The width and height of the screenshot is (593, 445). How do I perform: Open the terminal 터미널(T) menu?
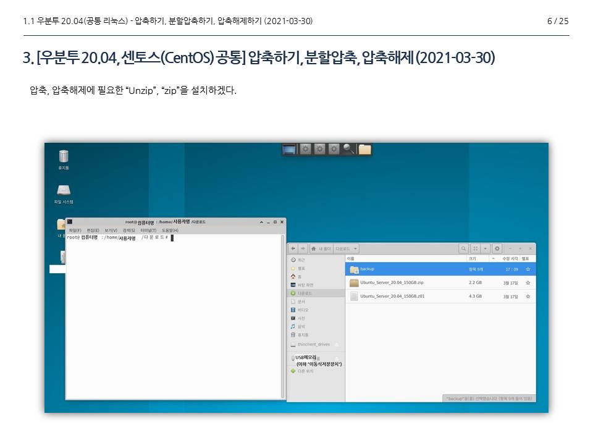point(148,230)
